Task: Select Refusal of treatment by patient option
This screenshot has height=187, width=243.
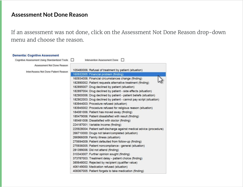Action: 108,70
